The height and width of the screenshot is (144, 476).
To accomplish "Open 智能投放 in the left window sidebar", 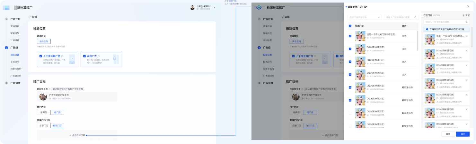I will [15, 33].
